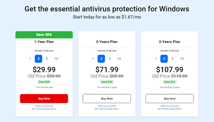Viewport: 214px width, 122px height.
Task: Click Buy Now for 3-Years Plan
Action: coord(169,99)
